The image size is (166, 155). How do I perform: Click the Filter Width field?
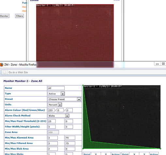[52, 127]
